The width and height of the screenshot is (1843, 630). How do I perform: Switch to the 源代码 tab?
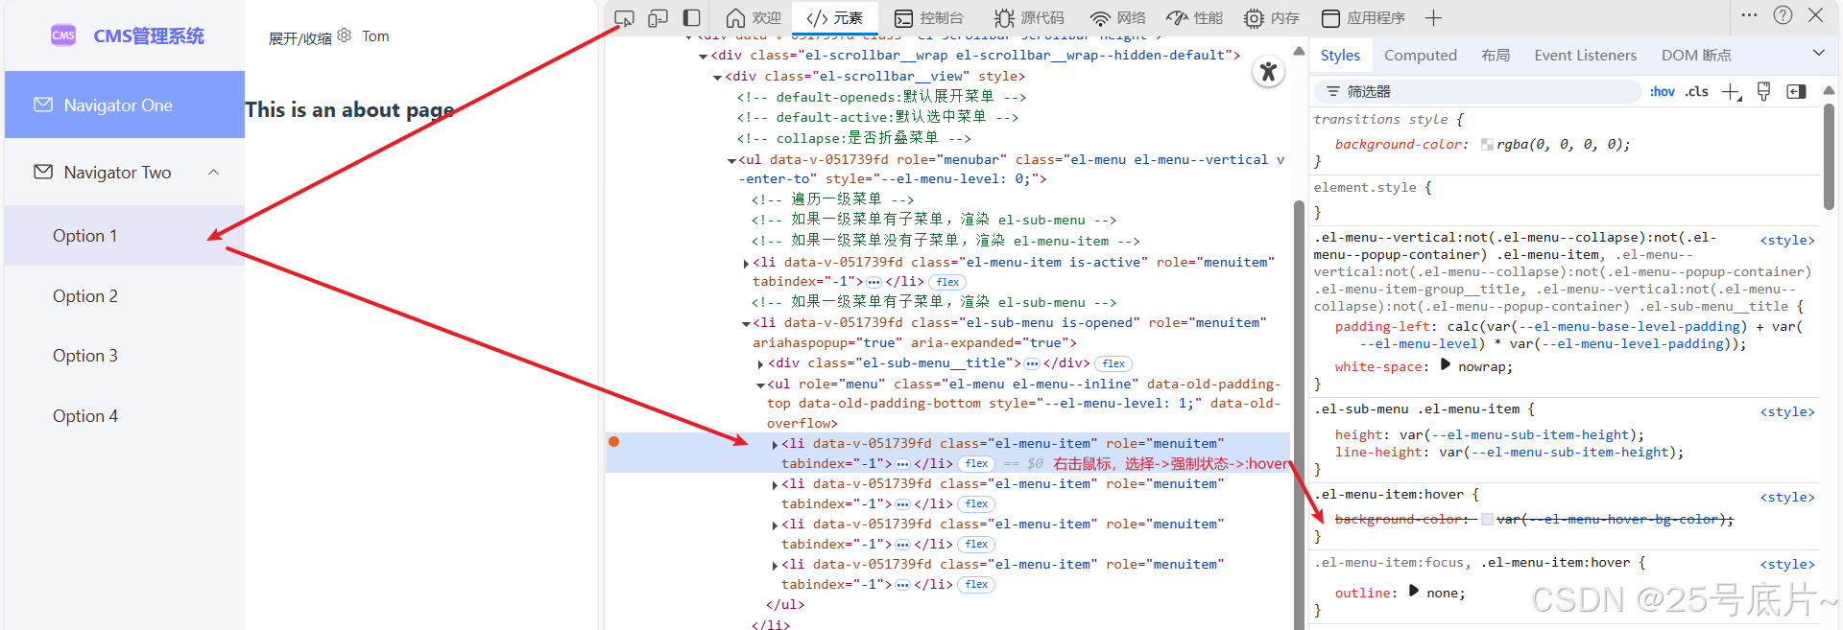[x=1029, y=18]
